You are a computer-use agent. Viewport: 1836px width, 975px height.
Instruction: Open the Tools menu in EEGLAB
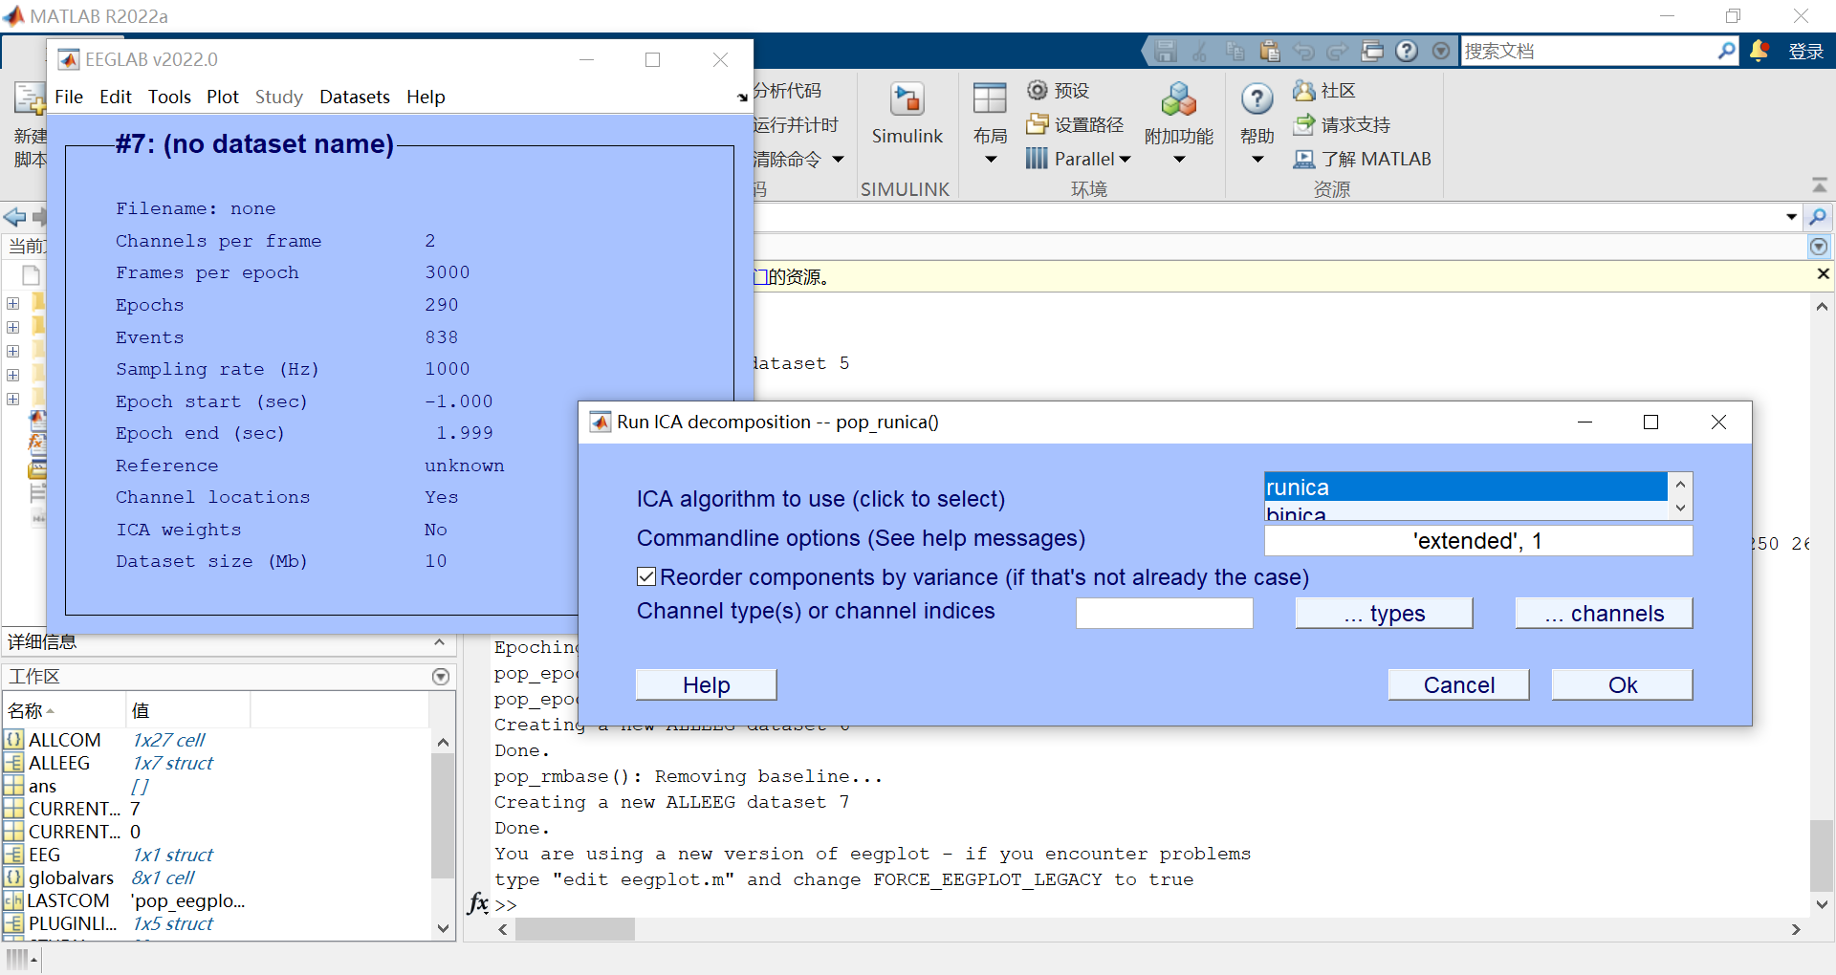(x=169, y=97)
